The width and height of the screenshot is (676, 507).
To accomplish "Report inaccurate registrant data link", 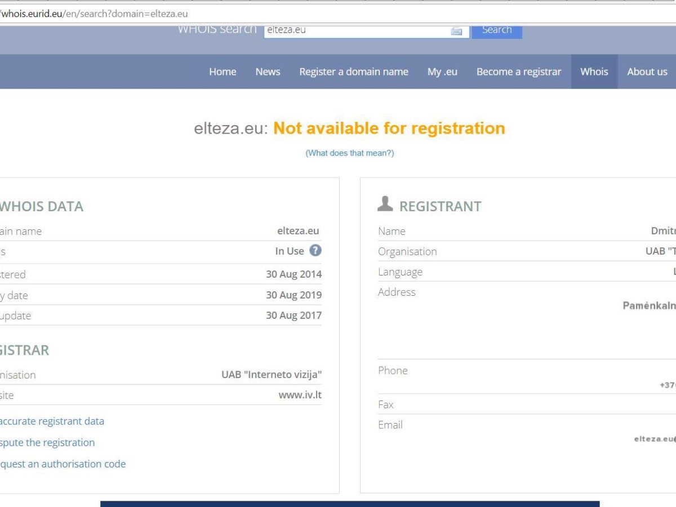I will point(51,421).
